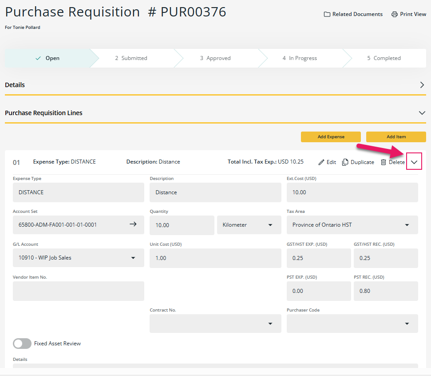Click the PST REC. (USD) field
Viewport: 431px width, 376px height.
(x=386, y=291)
